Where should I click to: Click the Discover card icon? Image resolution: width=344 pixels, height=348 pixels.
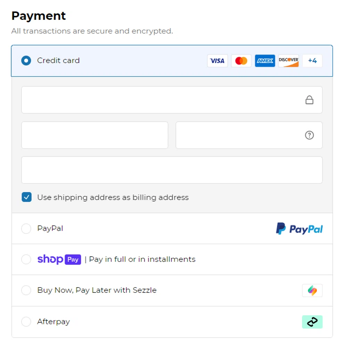click(288, 61)
